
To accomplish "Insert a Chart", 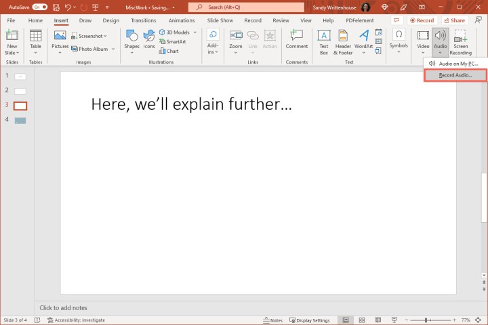I will click(x=169, y=51).
